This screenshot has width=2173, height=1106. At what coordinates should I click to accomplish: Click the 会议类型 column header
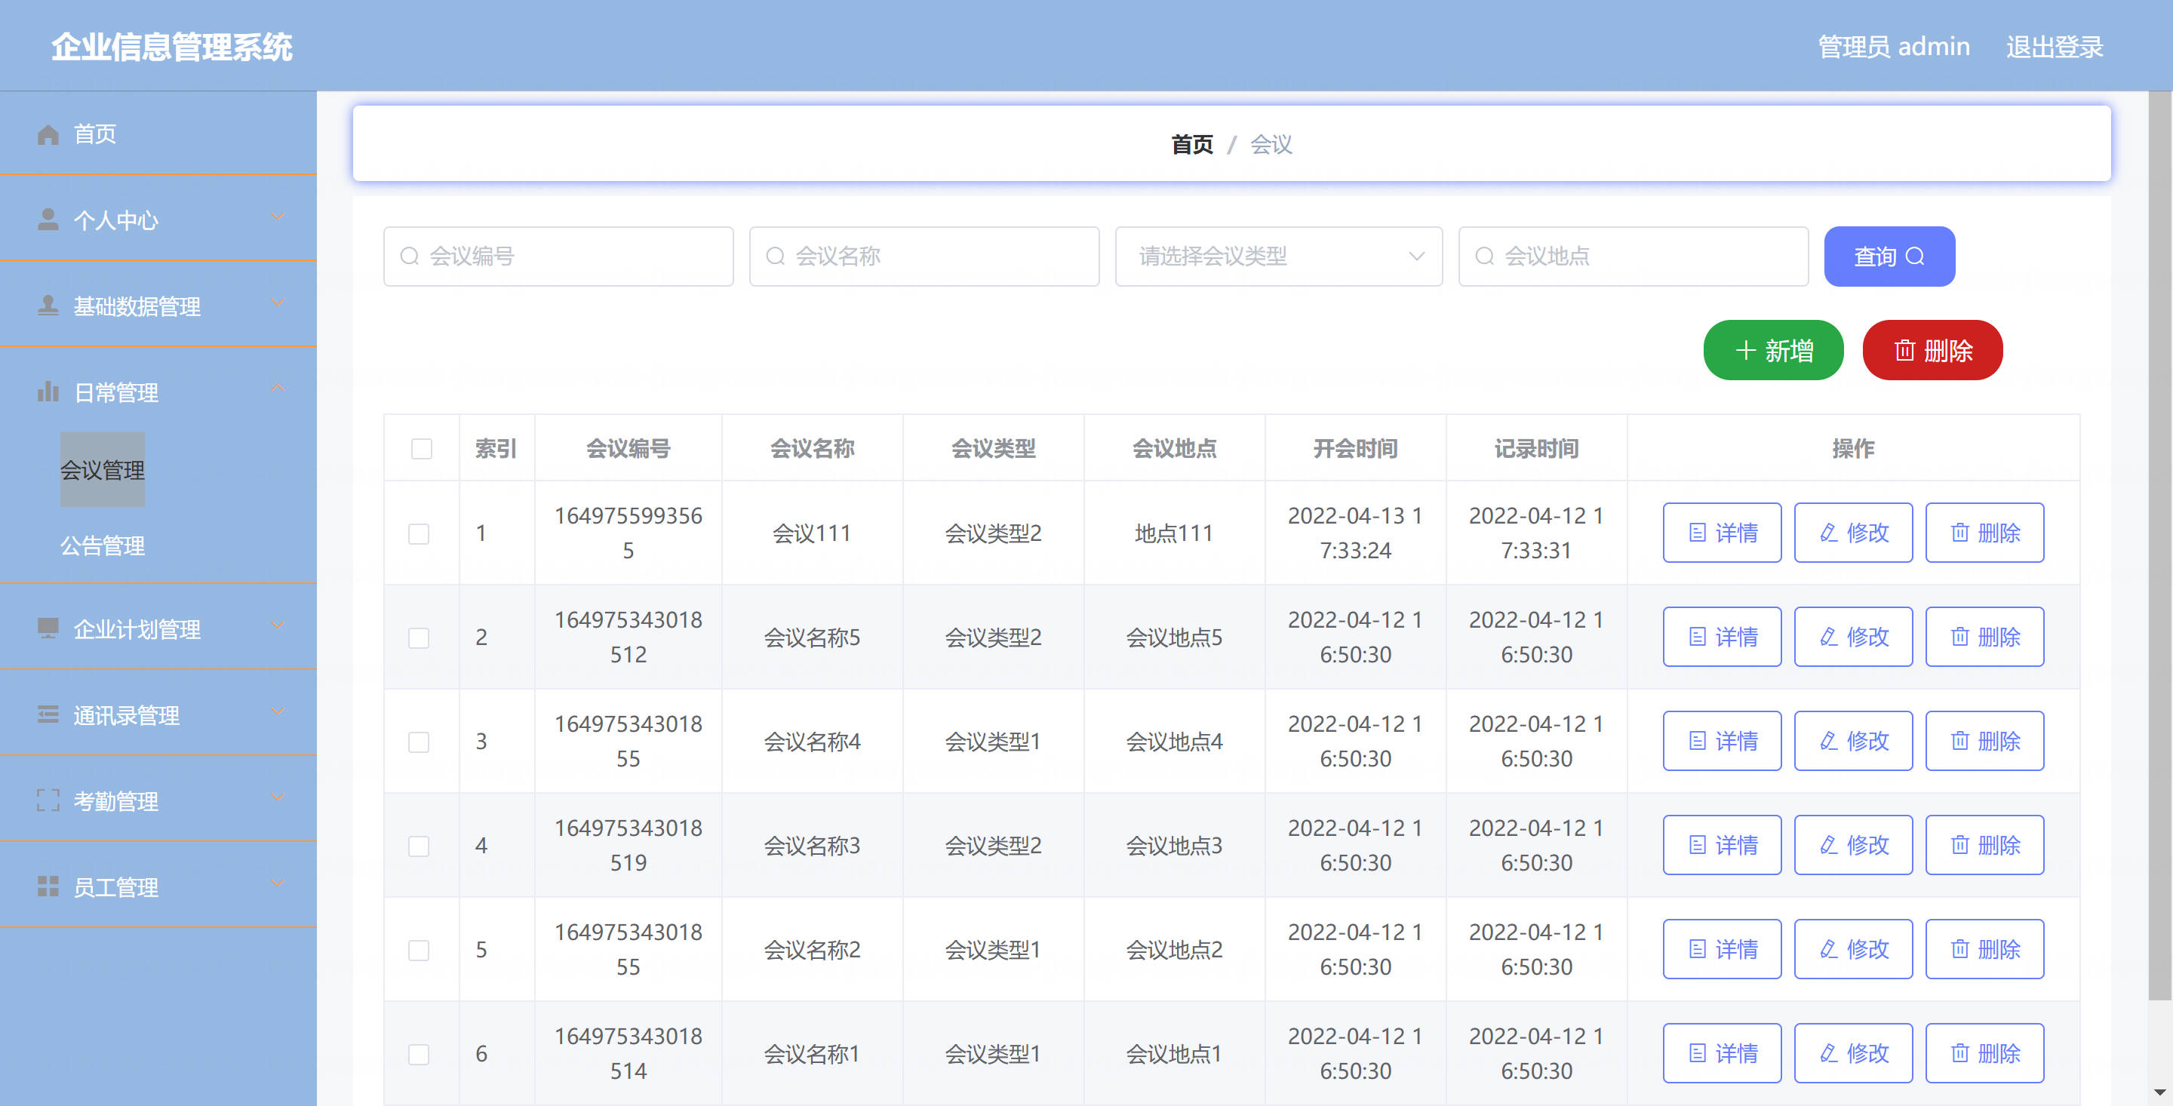click(x=993, y=448)
